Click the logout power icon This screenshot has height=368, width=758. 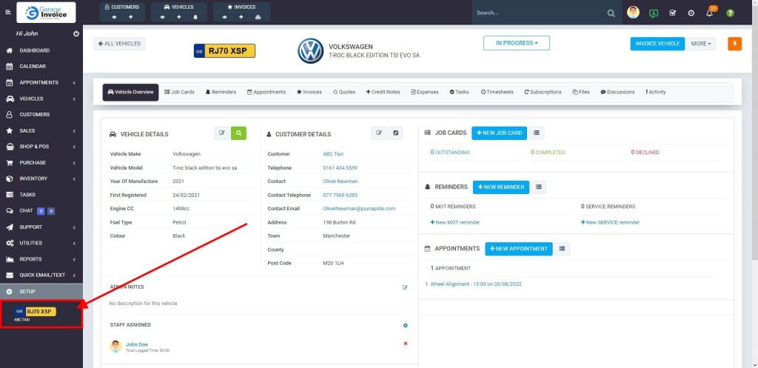[x=76, y=34]
